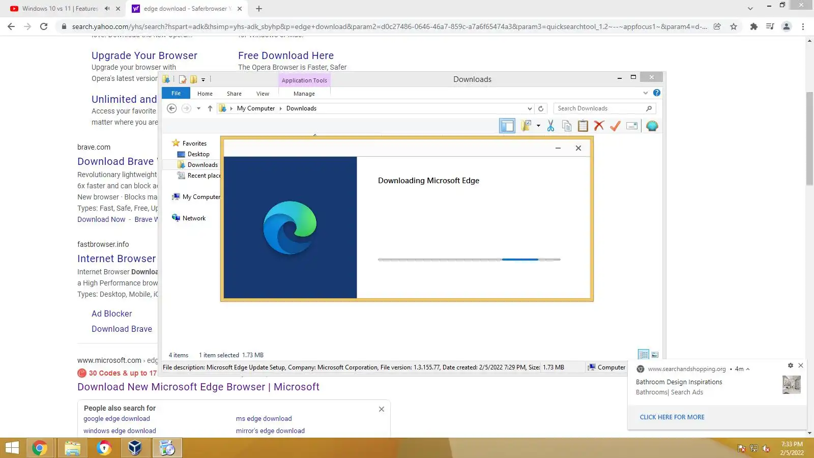The height and width of the screenshot is (458, 814).
Task: Click the Copy icon in Downloads toolbar
Action: point(567,126)
